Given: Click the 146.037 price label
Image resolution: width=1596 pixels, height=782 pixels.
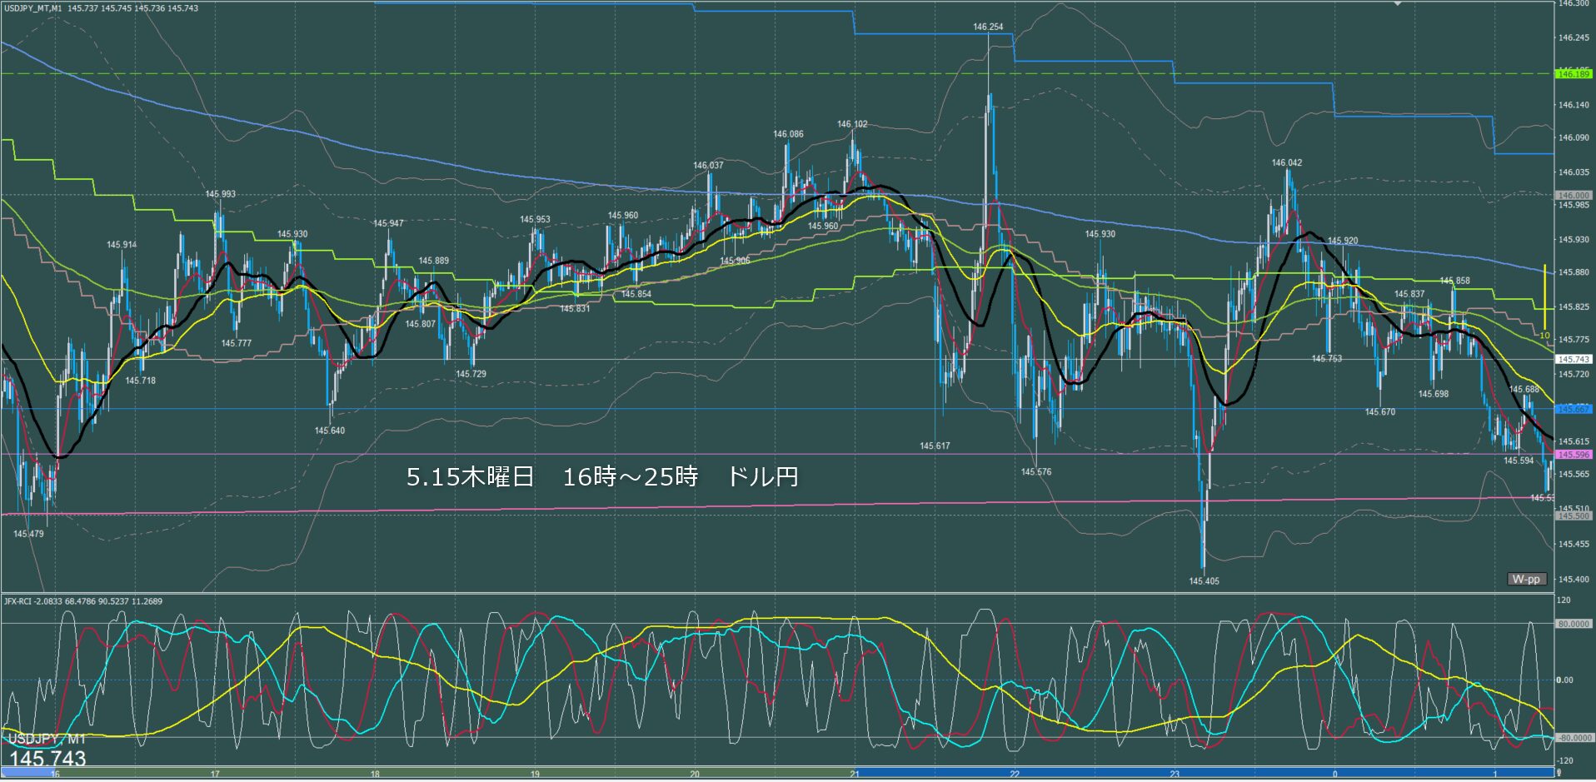Looking at the screenshot, I should (x=708, y=166).
